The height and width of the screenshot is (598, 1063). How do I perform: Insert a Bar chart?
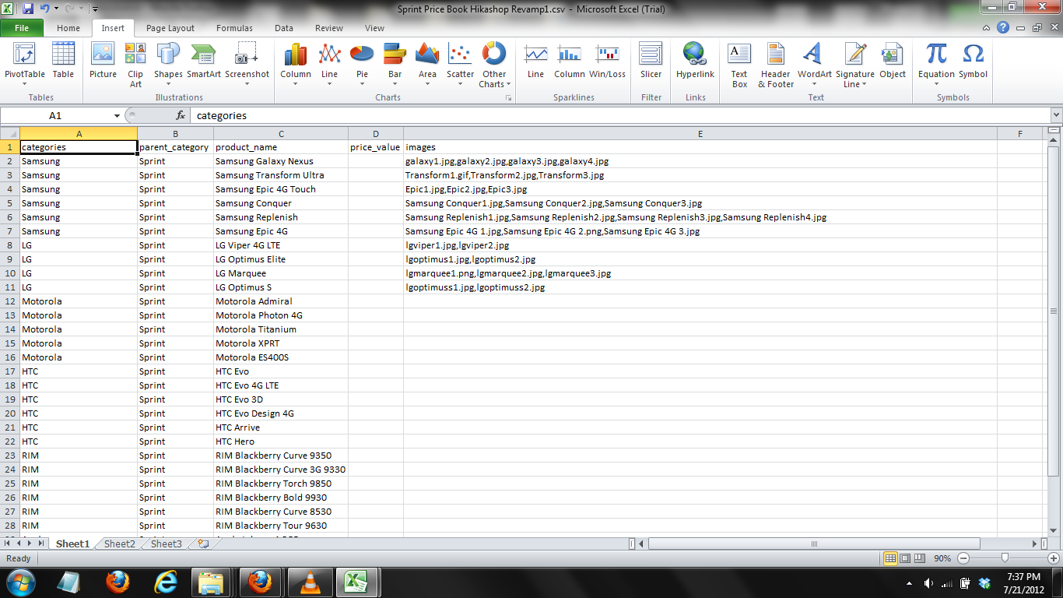[x=395, y=65]
